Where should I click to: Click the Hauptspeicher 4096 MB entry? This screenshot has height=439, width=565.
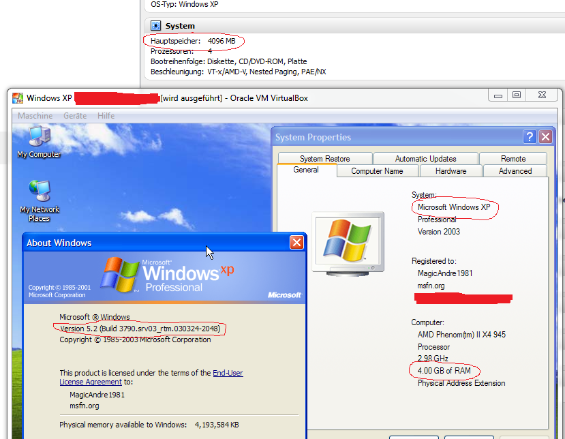pyautogui.click(x=193, y=41)
